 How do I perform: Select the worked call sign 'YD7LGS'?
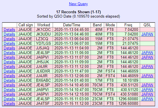coord(43,43)
